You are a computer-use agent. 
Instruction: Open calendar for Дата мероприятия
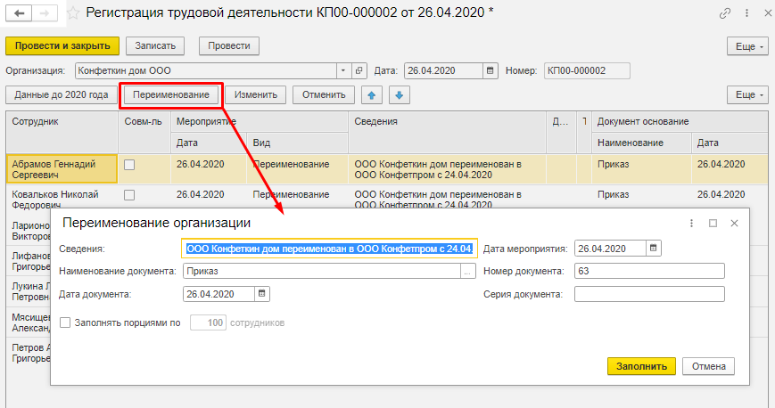click(653, 248)
